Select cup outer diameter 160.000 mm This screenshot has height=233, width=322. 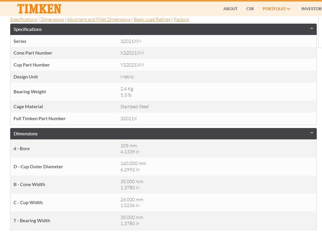click(133, 164)
